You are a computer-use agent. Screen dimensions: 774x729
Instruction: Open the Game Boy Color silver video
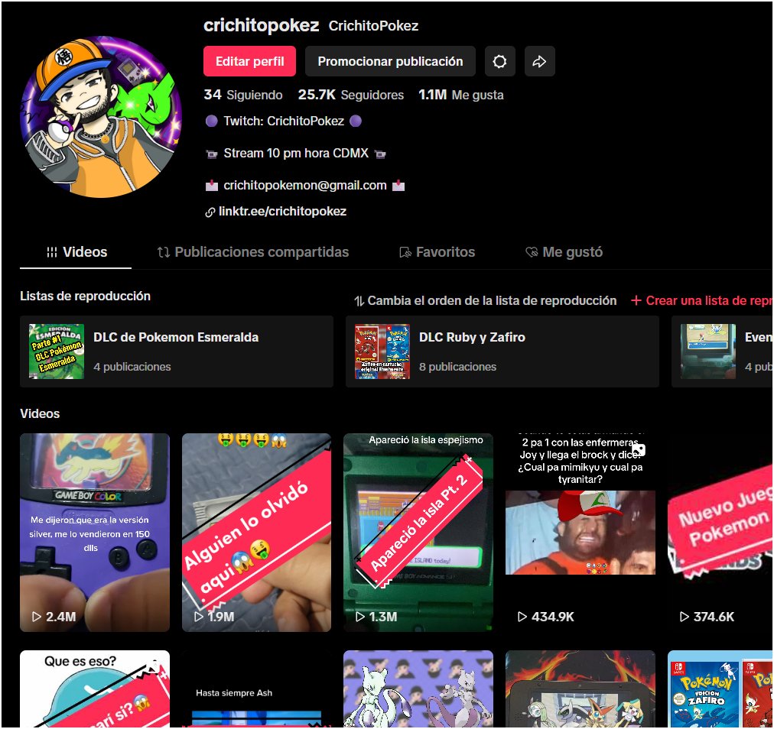click(95, 533)
